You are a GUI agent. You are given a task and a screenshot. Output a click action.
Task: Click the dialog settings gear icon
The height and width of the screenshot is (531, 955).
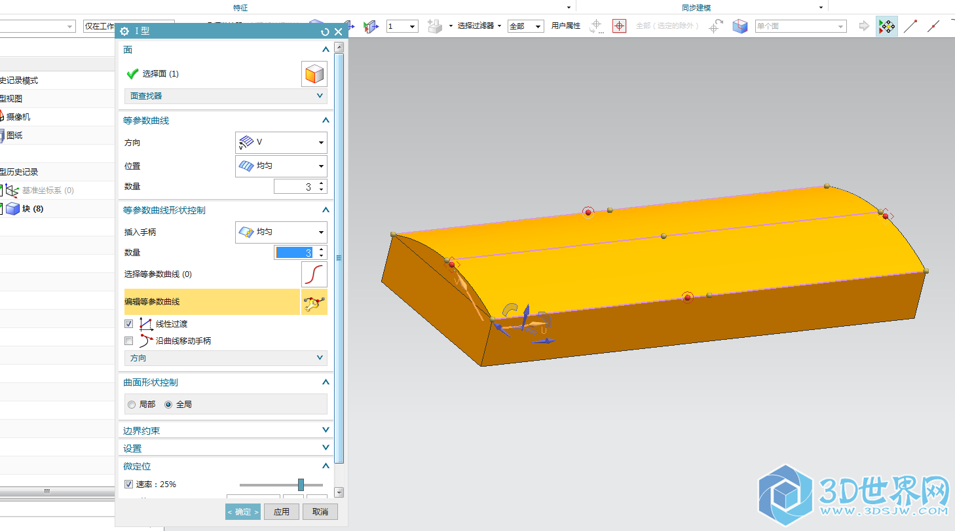[124, 31]
